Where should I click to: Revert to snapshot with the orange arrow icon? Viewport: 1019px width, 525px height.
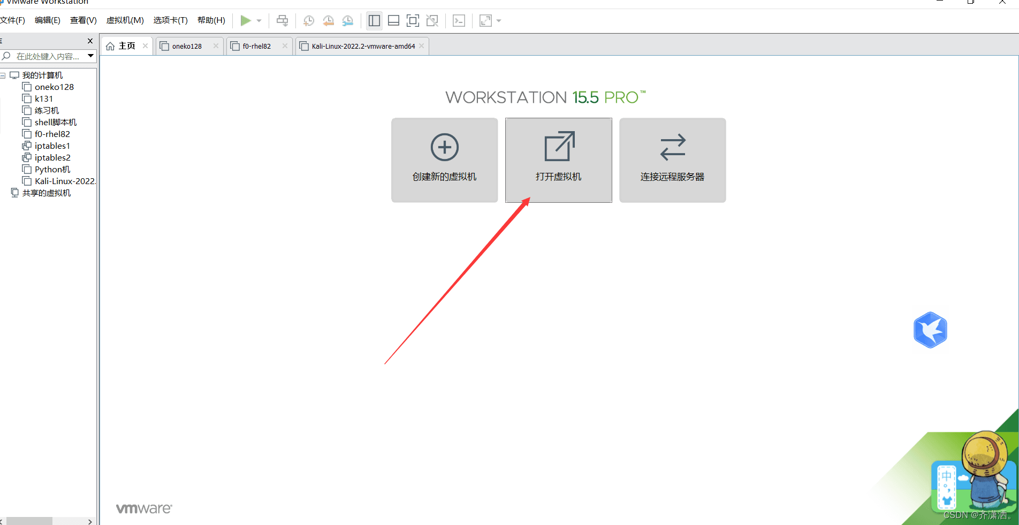328,21
